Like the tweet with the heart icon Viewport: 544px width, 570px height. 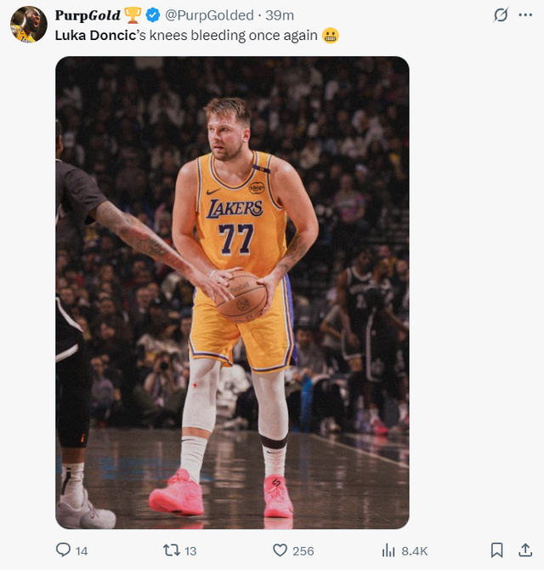(x=280, y=550)
